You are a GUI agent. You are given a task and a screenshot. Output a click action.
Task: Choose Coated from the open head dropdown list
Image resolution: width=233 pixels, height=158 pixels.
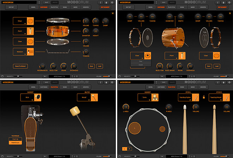(x=141, y=65)
